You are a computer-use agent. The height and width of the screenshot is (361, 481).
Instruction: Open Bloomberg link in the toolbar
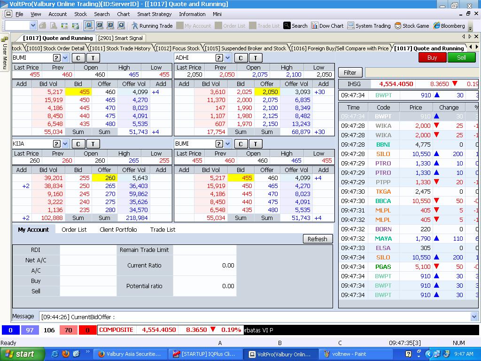[x=449, y=26]
